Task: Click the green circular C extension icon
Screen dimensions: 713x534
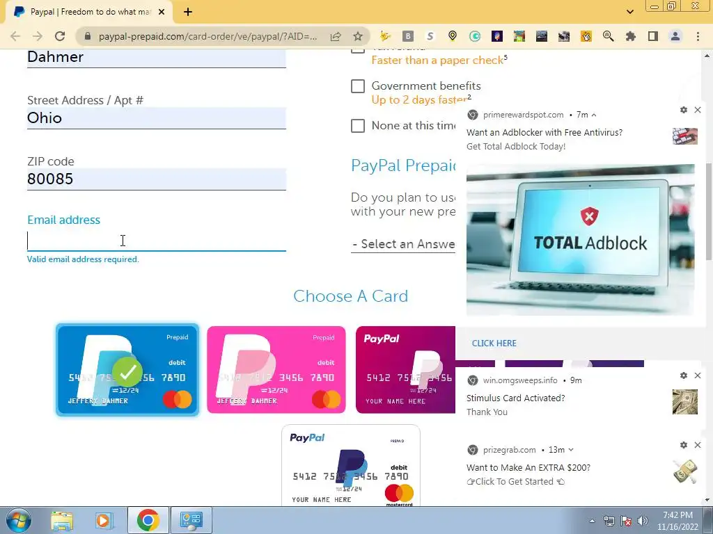Action: point(475,36)
